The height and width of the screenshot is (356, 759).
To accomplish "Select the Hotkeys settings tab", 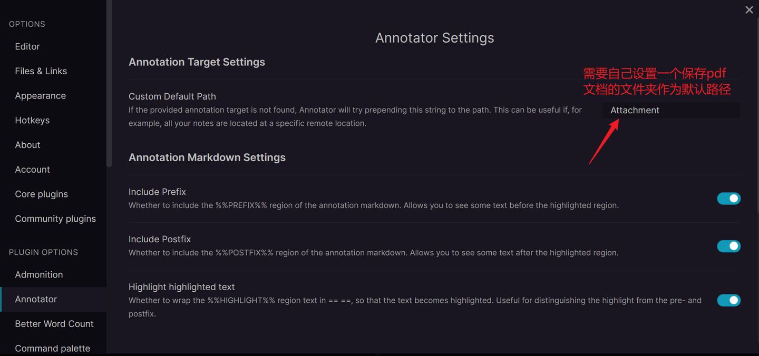I will [32, 120].
